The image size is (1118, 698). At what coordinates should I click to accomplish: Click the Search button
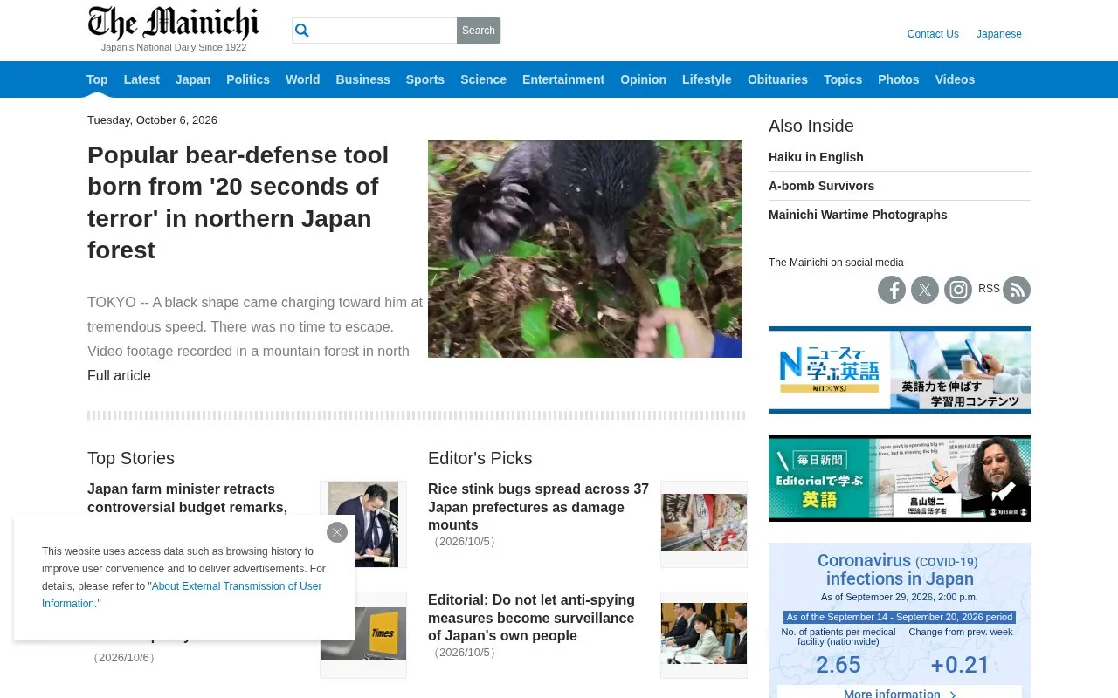(x=479, y=31)
